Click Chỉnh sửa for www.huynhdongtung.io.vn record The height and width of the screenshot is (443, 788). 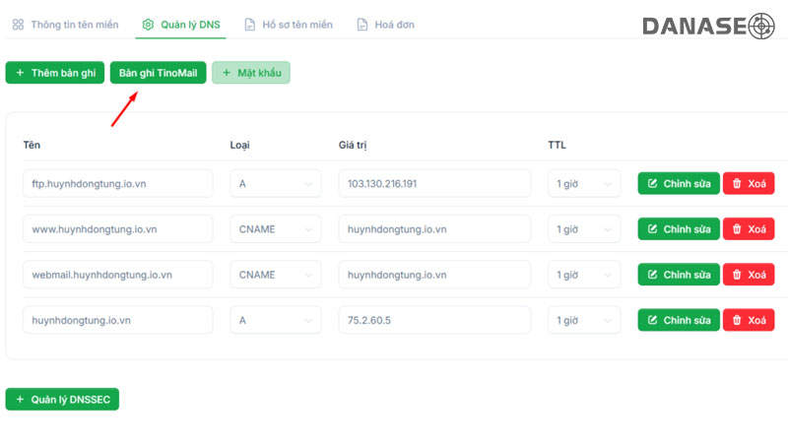tap(679, 229)
